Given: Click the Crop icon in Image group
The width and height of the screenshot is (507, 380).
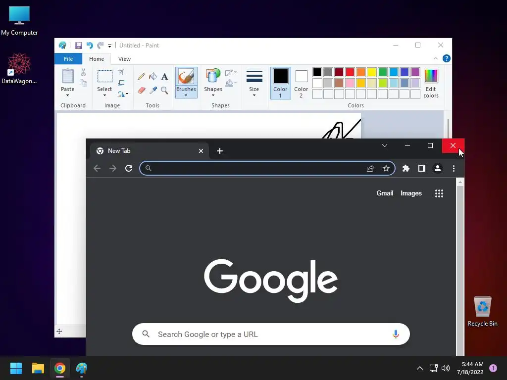Looking at the screenshot, I should tap(121, 72).
